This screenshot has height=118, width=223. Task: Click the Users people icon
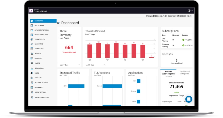pos(32,73)
